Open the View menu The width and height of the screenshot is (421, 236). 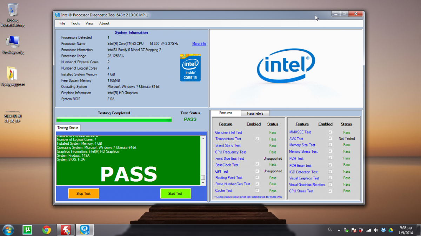coord(89,23)
